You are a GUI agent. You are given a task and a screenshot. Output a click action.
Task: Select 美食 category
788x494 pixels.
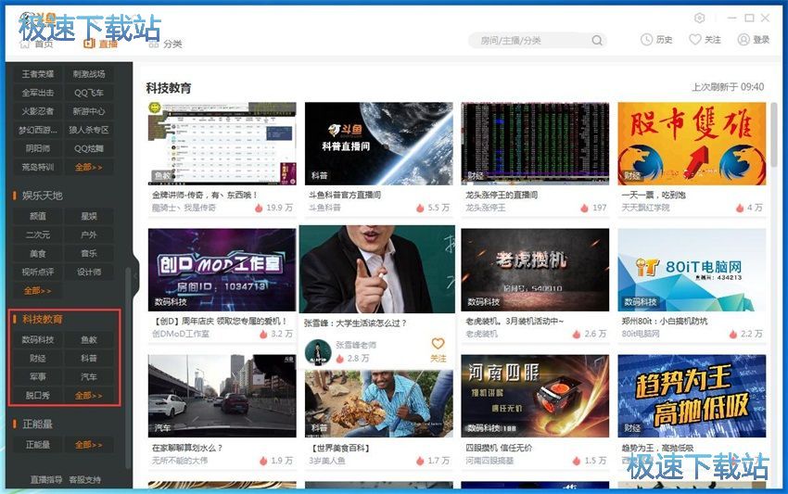(38, 254)
